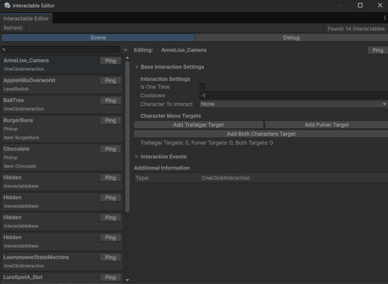The image size is (388, 284).
Task: Select the Scene tab
Action: (98, 38)
